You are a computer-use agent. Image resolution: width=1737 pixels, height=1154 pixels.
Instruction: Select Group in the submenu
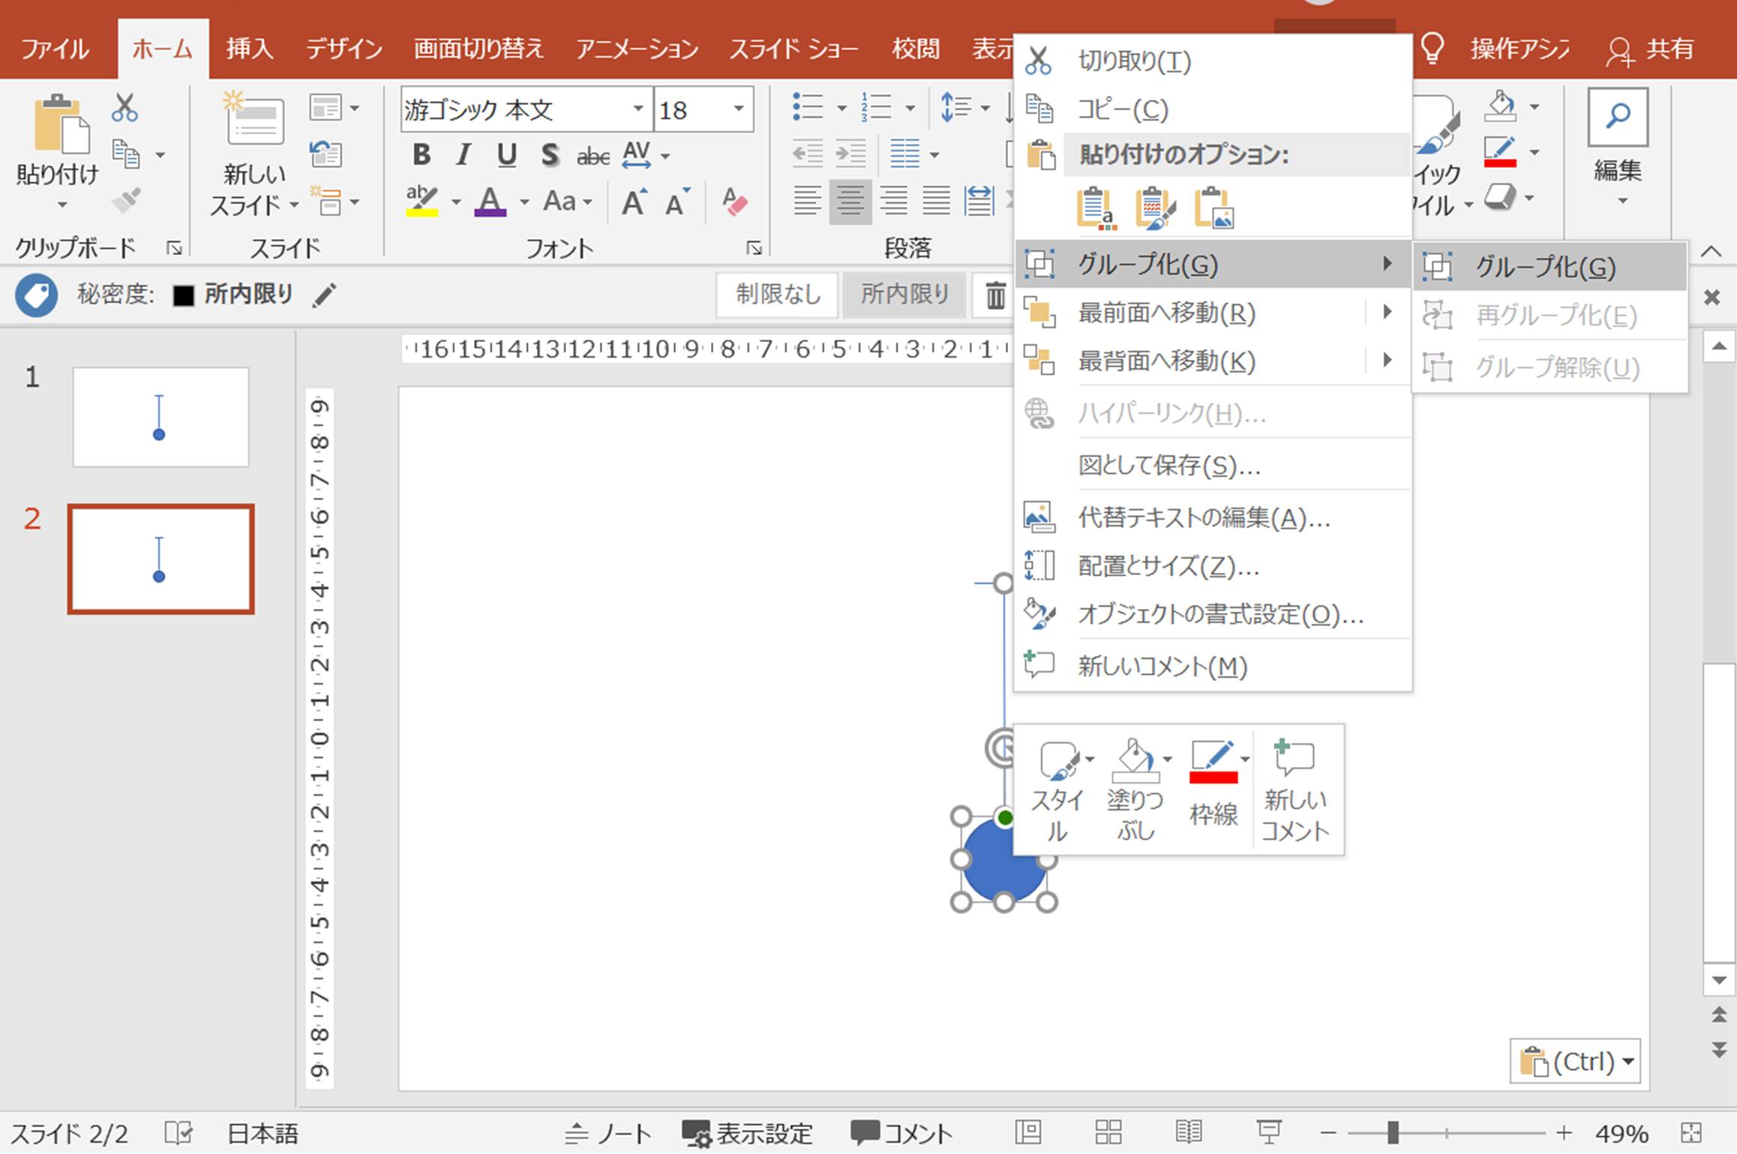tap(1545, 267)
